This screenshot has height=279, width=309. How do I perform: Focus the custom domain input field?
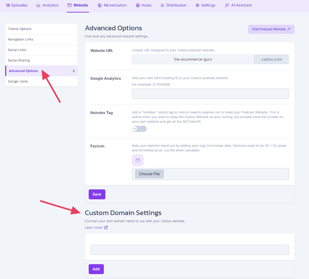coord(190,250)
